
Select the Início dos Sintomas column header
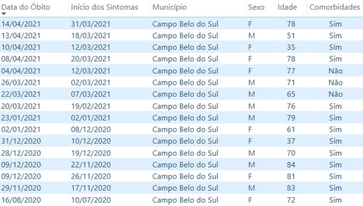pos(104,7)
